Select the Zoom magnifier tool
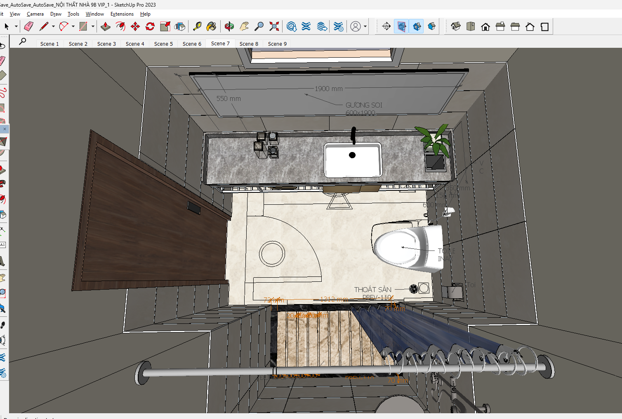Viewport: 622px width, 419px height. tap(259, 26)
